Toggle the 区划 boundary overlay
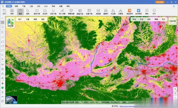This screenshot has height=108, width=178. (142, 19)
